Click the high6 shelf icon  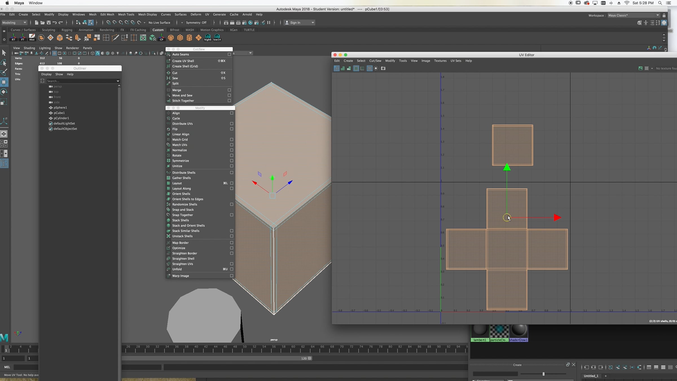(x=207, y=37)
